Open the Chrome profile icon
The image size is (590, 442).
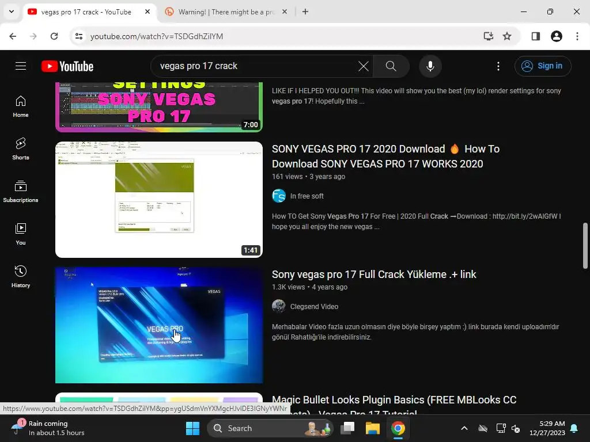557,36
